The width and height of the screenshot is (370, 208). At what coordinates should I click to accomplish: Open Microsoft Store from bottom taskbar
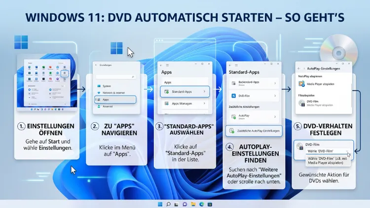tap(210, 204)
